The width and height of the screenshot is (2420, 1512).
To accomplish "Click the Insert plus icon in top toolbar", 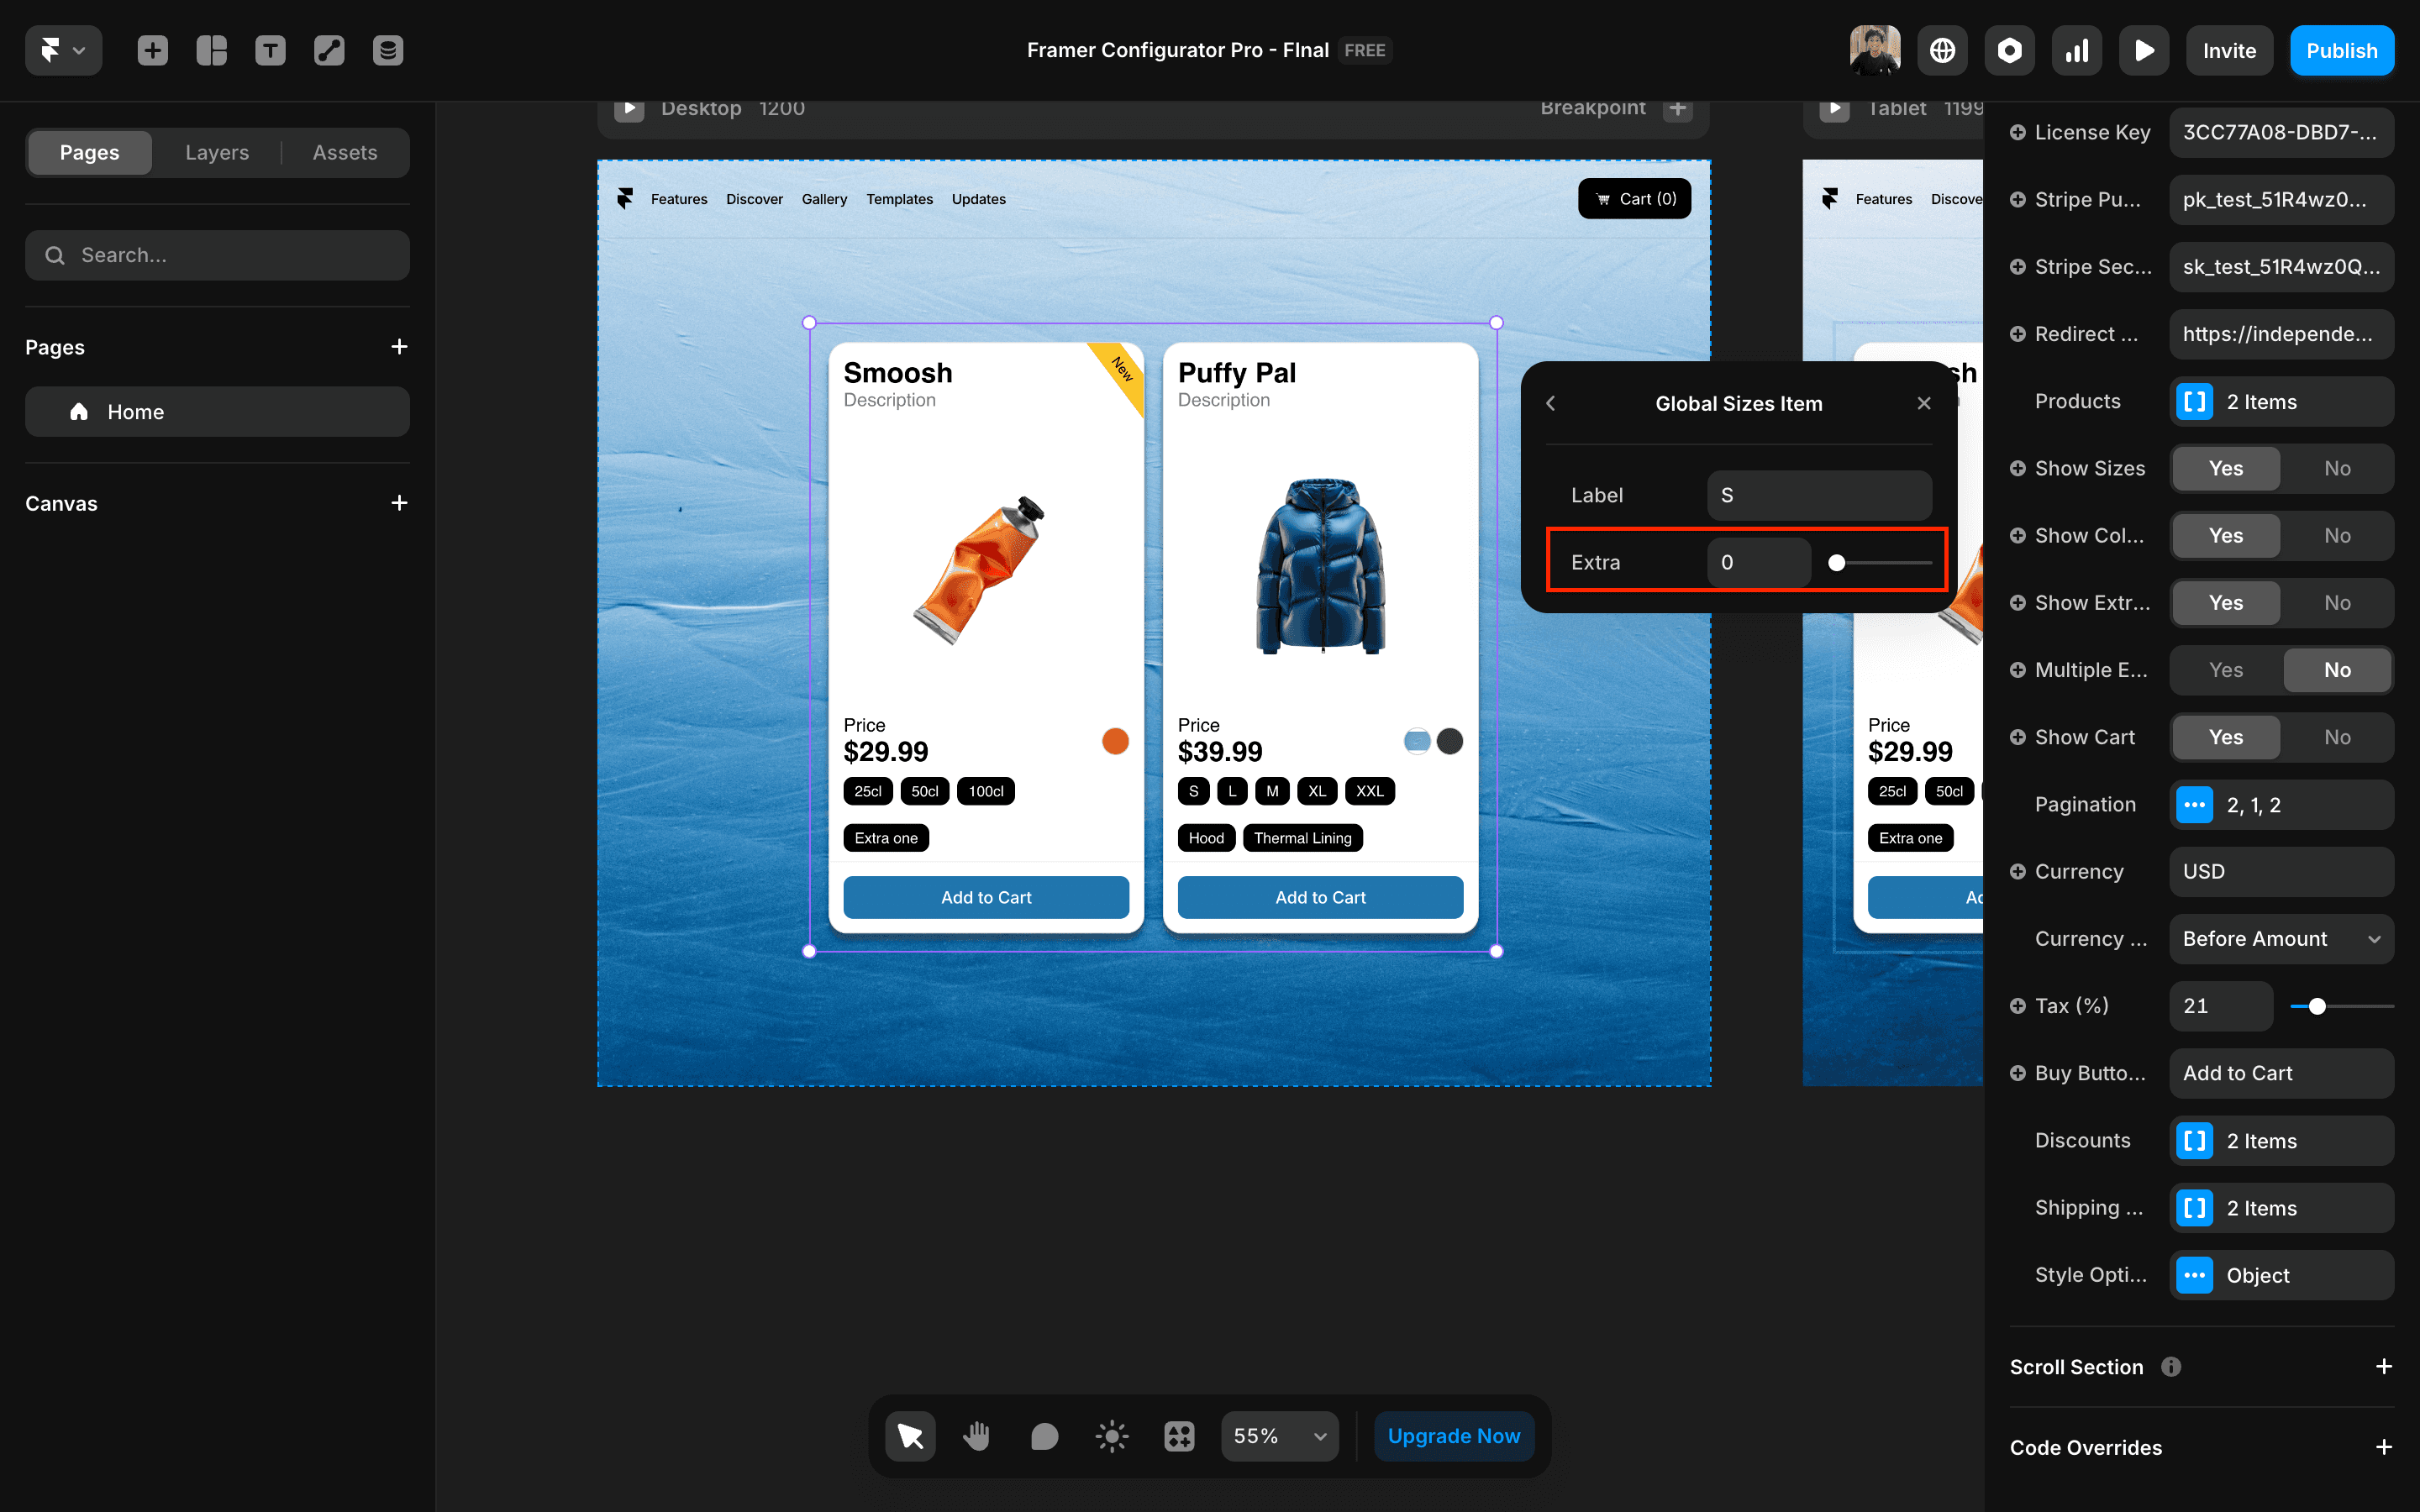I will pyautogui.click(x=152, y=50).
